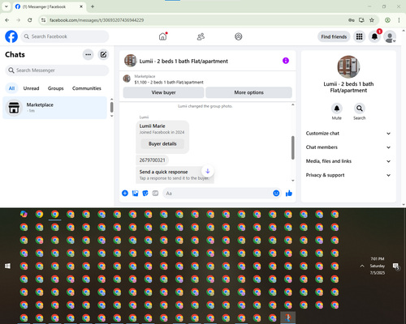Open the account profile picture menu
The image size is (406, 324).
pos(390,36)
